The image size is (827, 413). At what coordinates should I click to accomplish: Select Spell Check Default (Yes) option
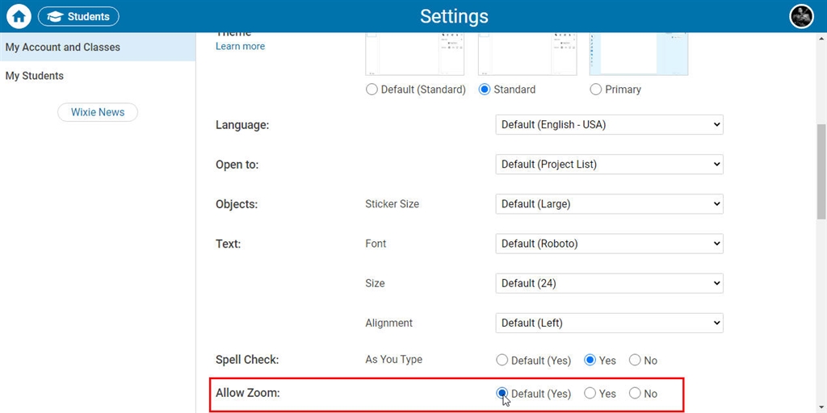click(502, 361)
